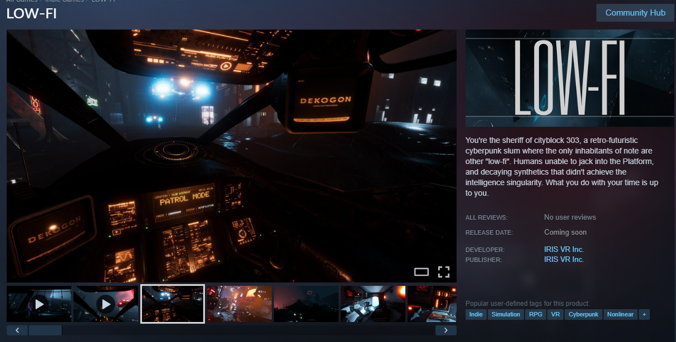Click the main cockpit screenshot
Viewport: 676px width, 342px height.
pyautogui.click(x=232, y=156)
